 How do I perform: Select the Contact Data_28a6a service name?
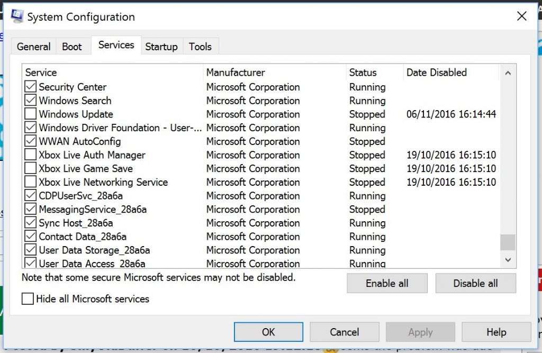pos(83,236)
